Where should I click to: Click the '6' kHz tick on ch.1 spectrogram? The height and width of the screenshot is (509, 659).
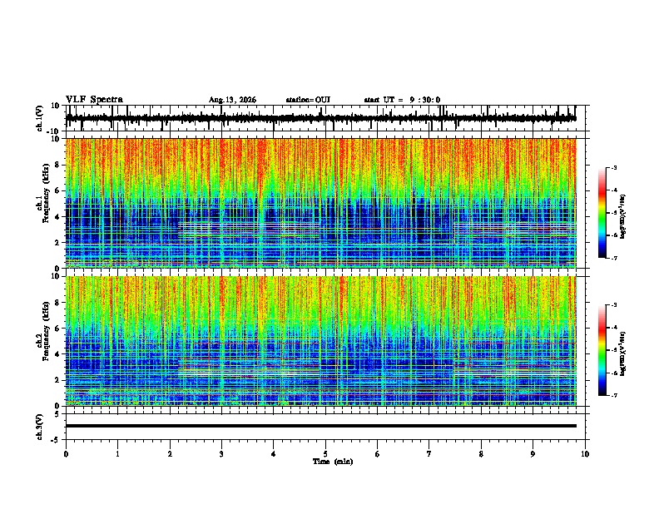pyautogui.click(x=57, y=190)
